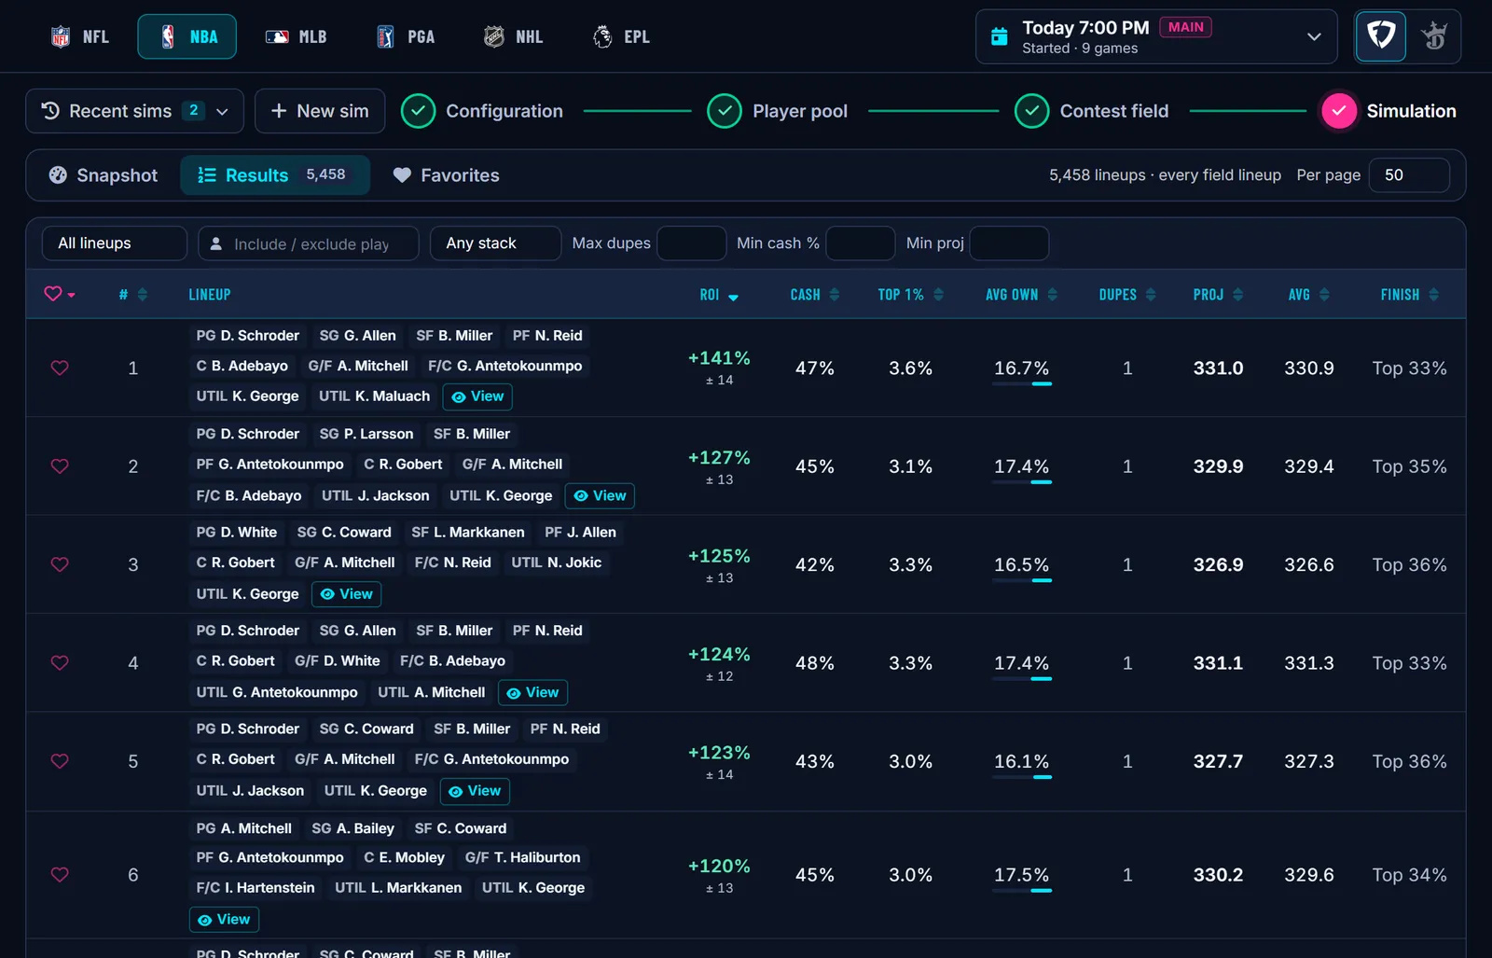
Task: Favorite lineup number 1
Action: 60,368
